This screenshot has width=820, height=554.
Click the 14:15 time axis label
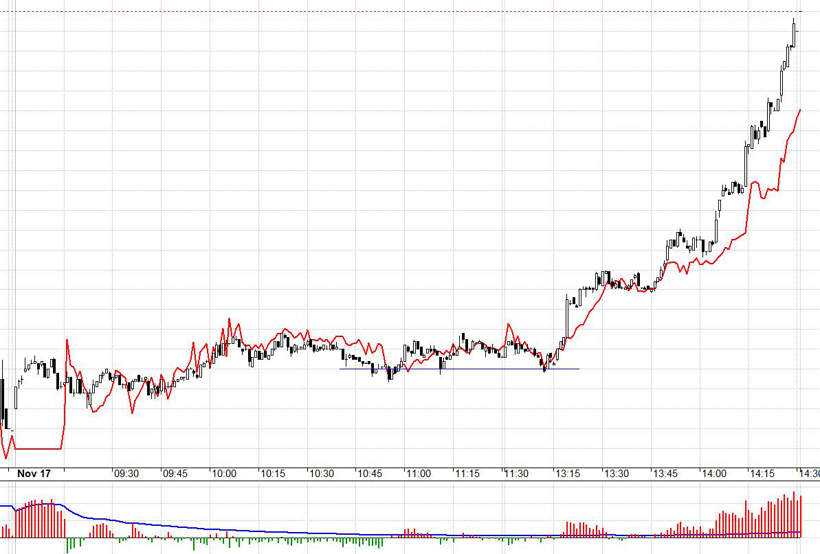[x=763, y=474]
